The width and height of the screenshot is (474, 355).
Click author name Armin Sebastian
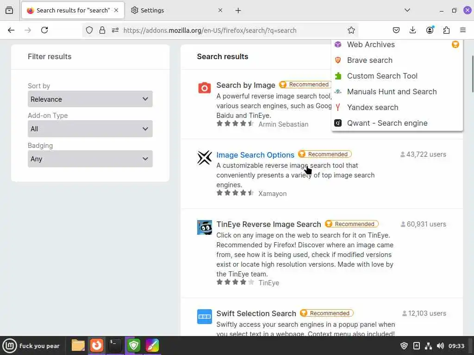coord(283,124)
